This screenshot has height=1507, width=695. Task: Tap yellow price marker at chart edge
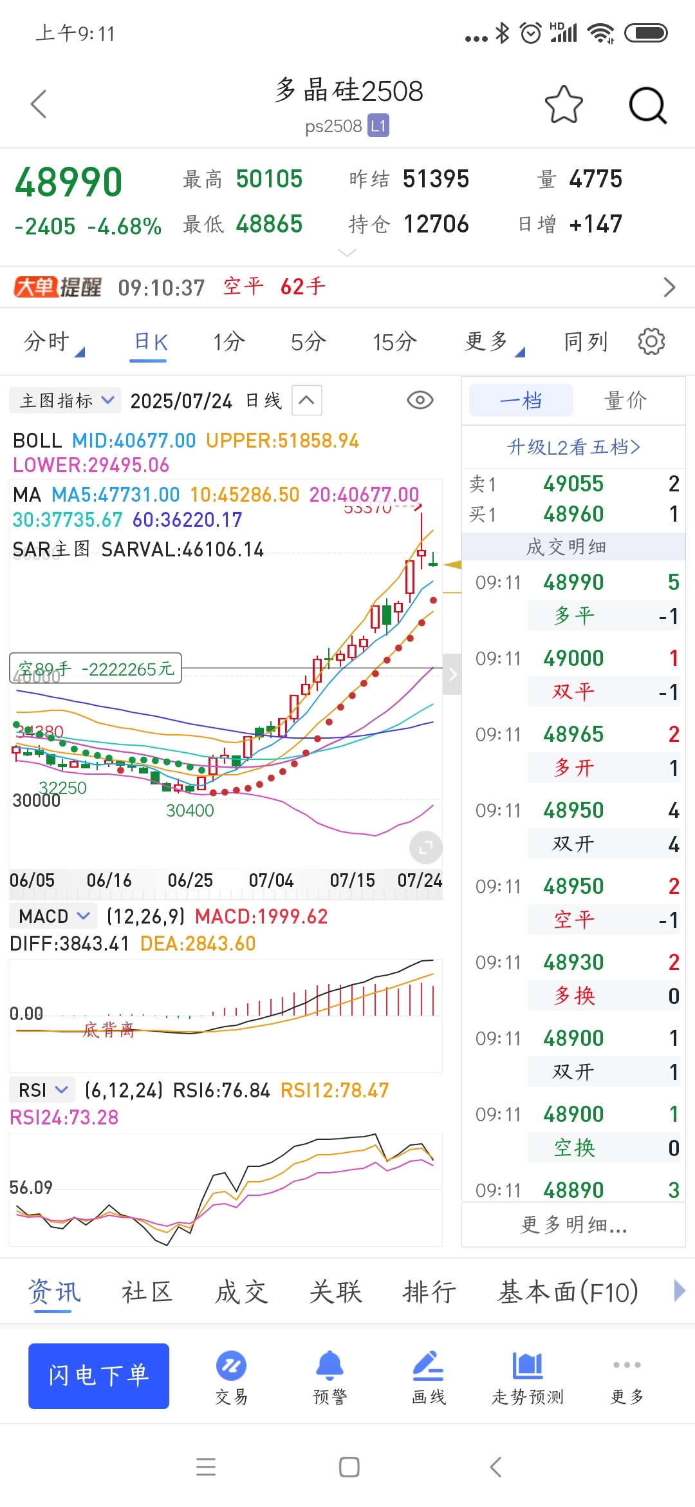coord(453,565)
